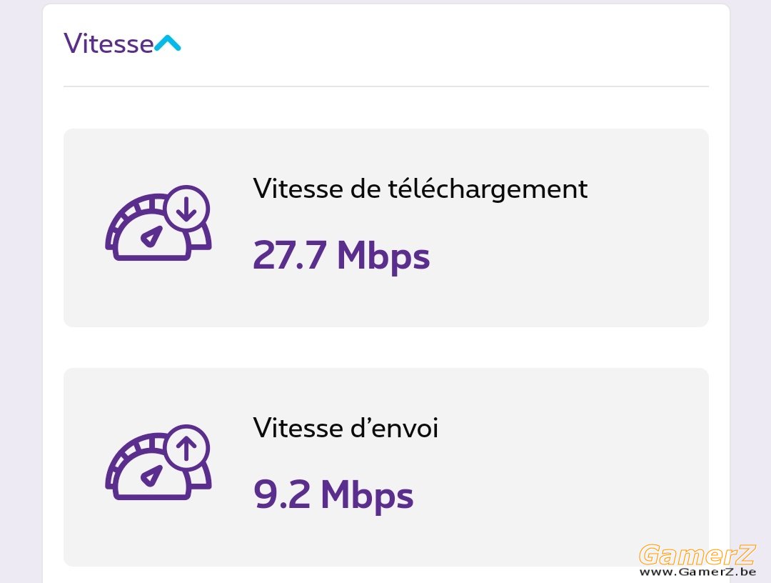
Task: Click the down arrow circle badge
Action: coord(187,209)
